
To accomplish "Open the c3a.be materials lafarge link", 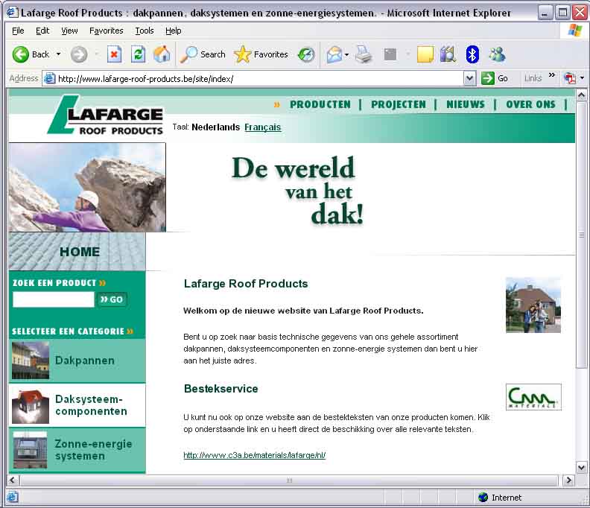I will [x=254, y=455].
